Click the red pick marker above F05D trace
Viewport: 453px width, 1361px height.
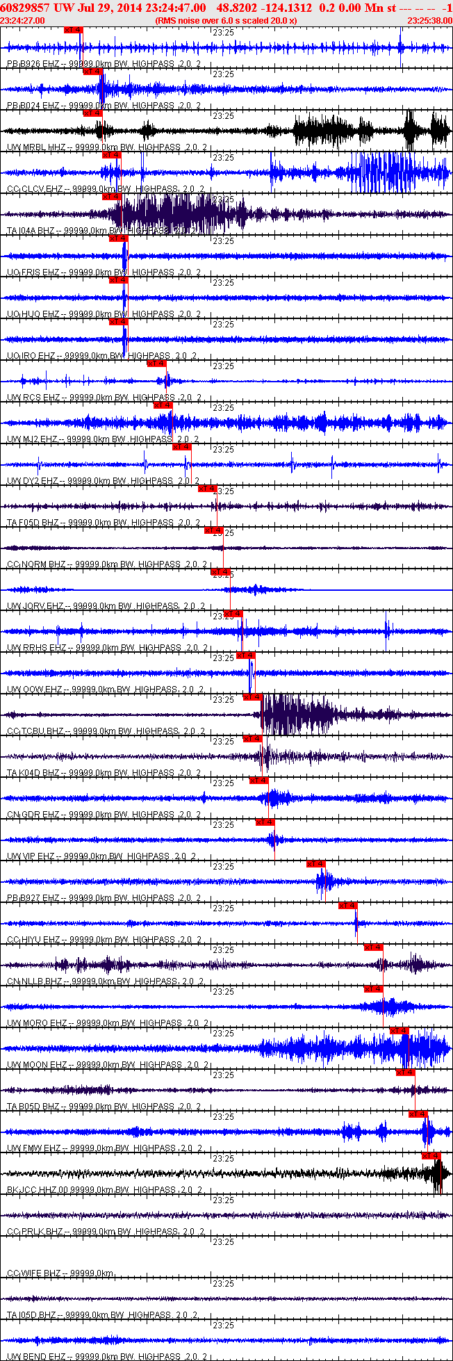pos(208,489)
